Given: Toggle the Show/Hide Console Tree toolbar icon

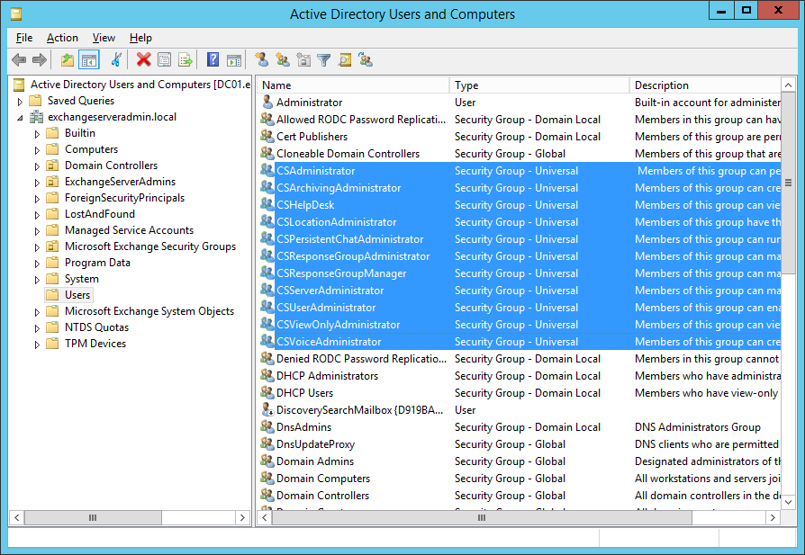Looking at the screenshot, I should pyautogui.click(x=89, y=60).
